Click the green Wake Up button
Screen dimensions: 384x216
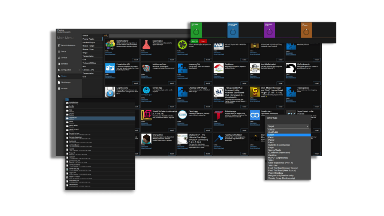coord(195,41)
